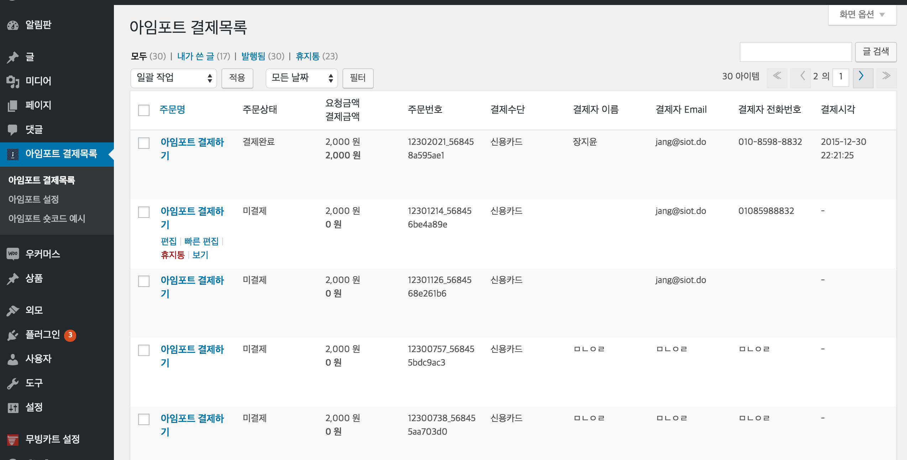
Task: Check the order 12300757_56845 5bdc9ac3 row
Action: [x=144, y=350]
